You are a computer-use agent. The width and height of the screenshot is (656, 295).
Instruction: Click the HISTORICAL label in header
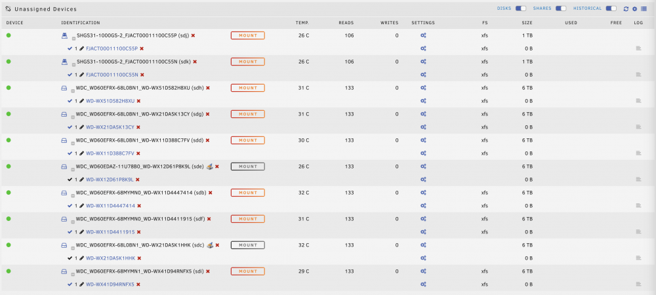point(587,9)
